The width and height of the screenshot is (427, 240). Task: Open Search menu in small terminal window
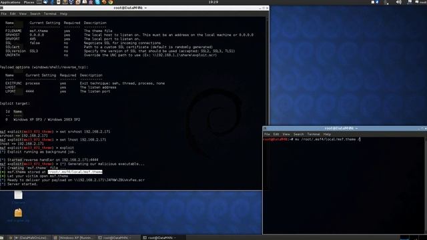click(298, 134)
